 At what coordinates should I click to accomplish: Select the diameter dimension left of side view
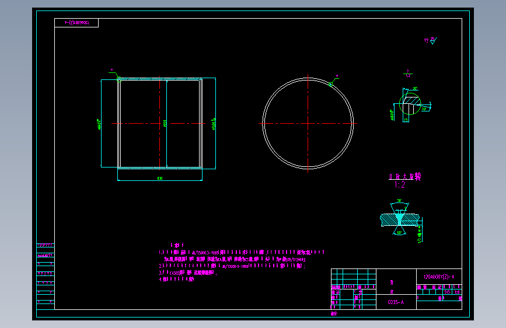tap(99, 124)
